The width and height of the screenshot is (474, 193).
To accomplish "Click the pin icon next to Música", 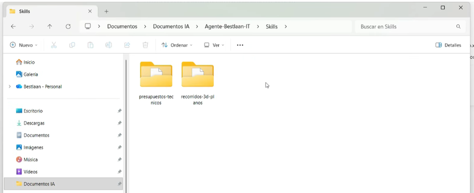I will coord(119,160).
